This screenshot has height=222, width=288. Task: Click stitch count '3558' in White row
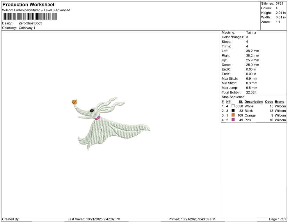point(239,106)
